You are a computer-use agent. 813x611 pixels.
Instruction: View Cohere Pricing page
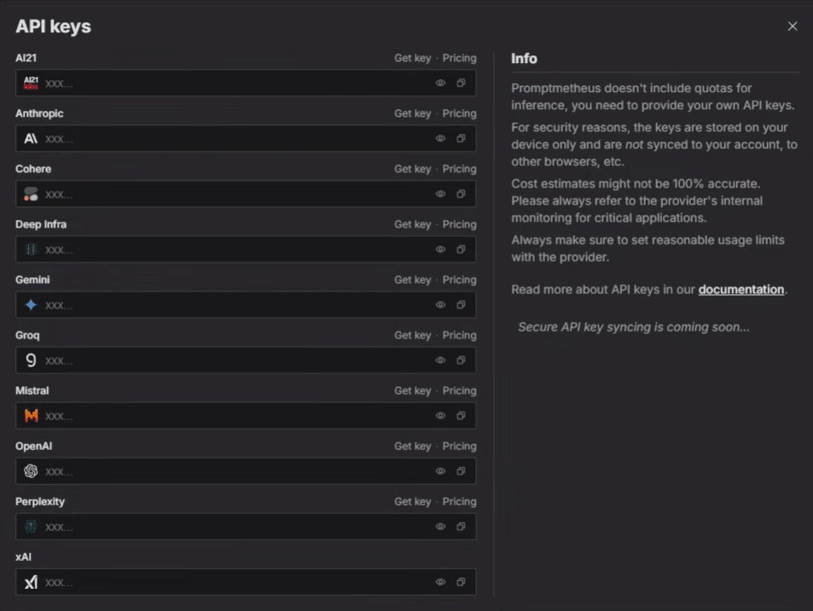pyautogui.click(x=459, y=169)
